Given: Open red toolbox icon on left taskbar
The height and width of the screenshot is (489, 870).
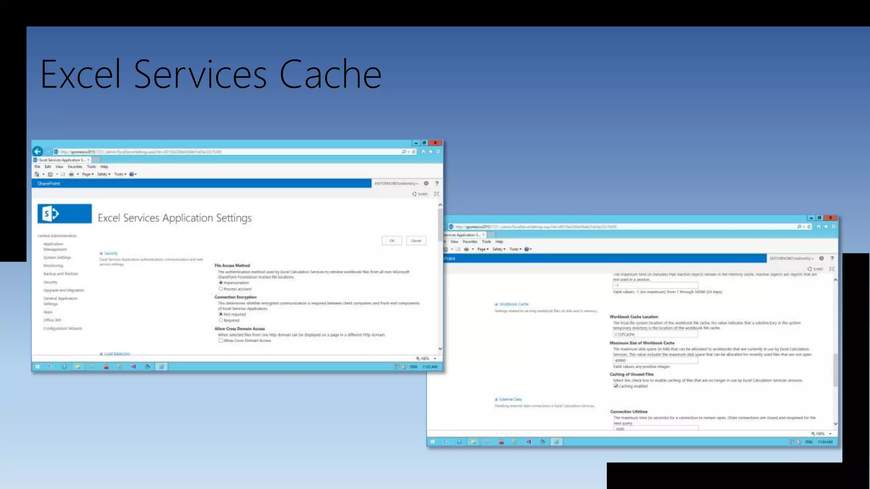Looking at the screenshot, I should point(106,367).
